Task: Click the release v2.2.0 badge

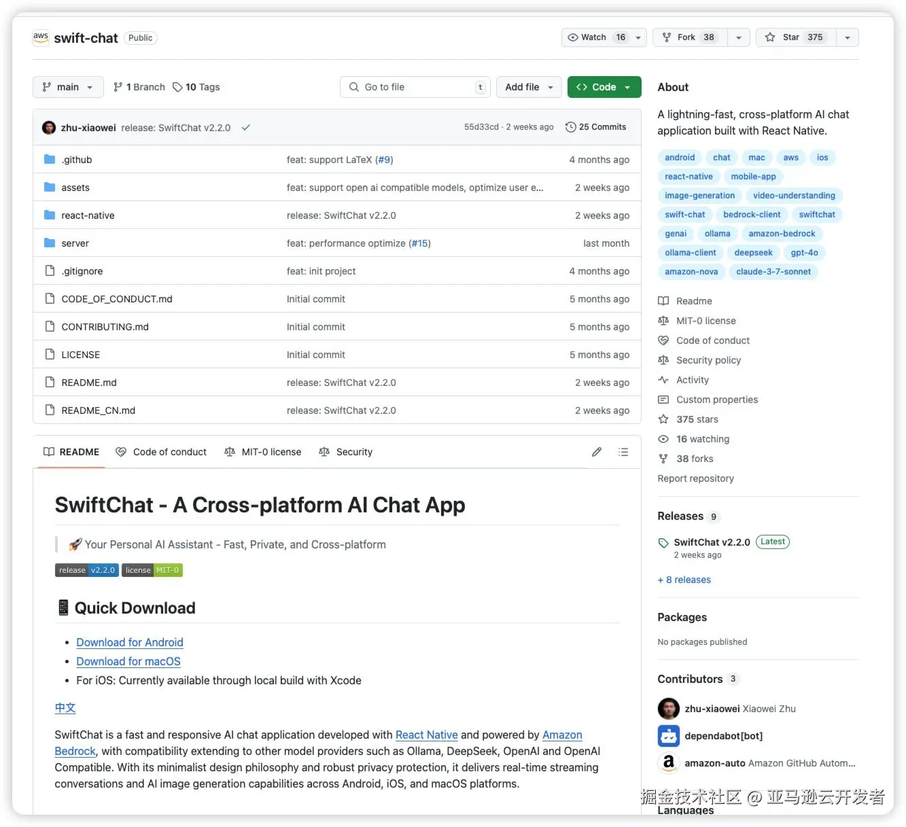Action: [87, 570]
